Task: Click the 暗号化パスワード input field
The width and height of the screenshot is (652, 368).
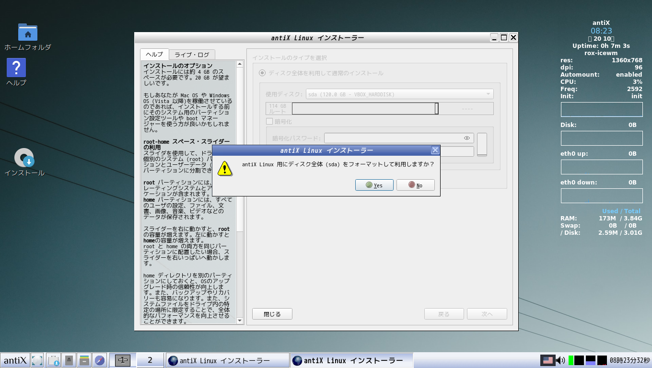Action: (399, 138)
